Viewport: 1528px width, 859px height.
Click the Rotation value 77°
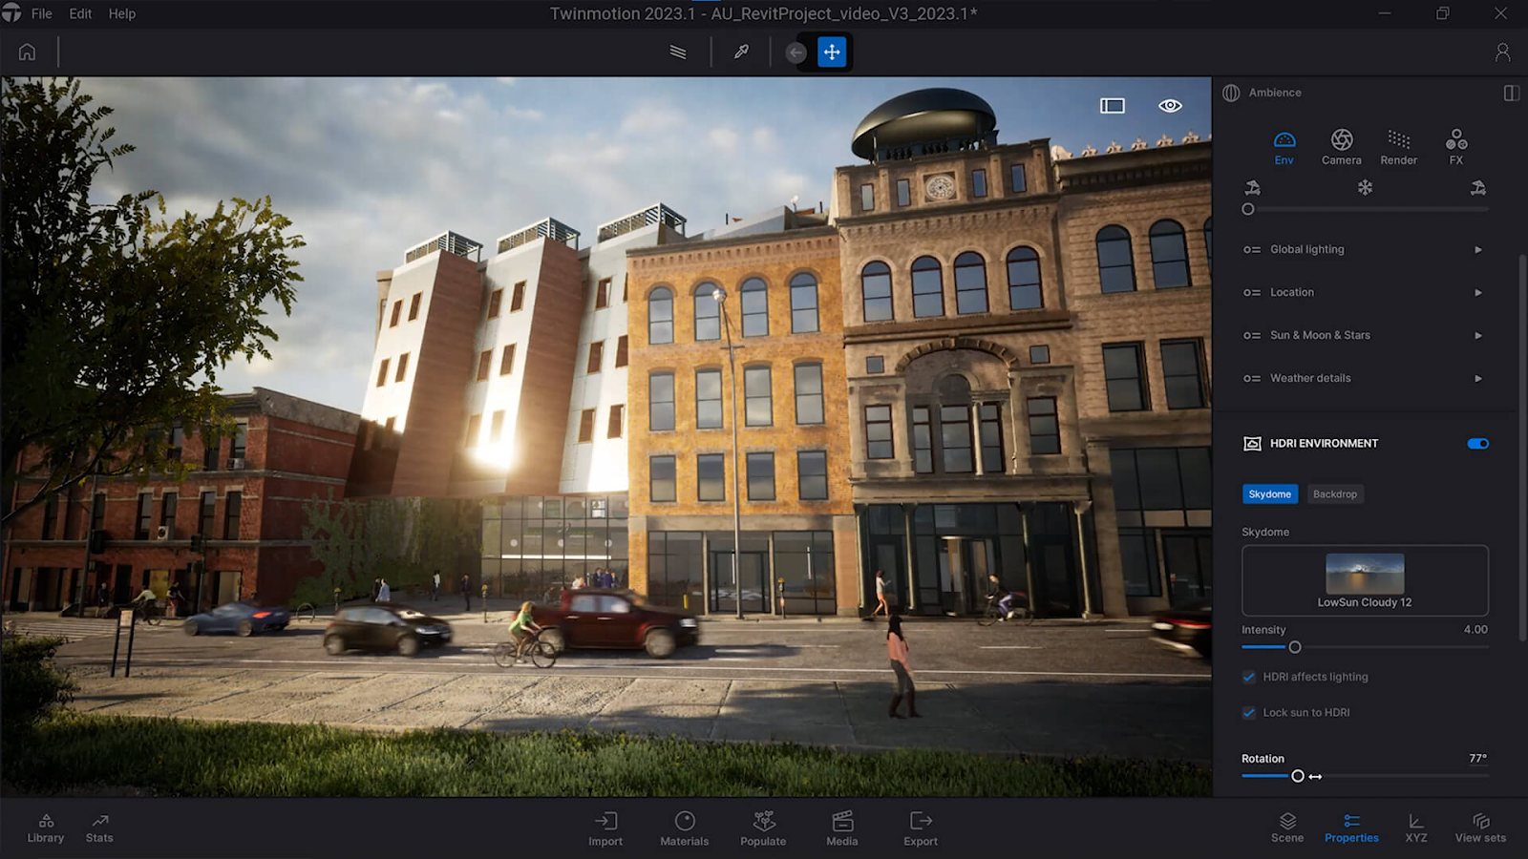point(1477,758)
